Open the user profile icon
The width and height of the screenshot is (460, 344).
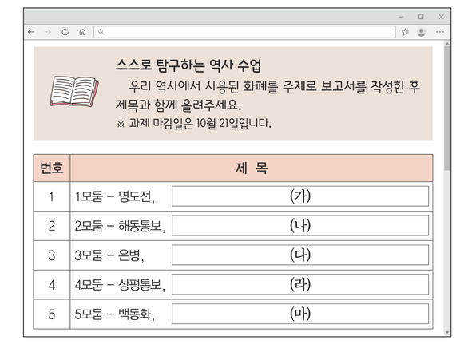pyautogui.click(x=422, y=32)
